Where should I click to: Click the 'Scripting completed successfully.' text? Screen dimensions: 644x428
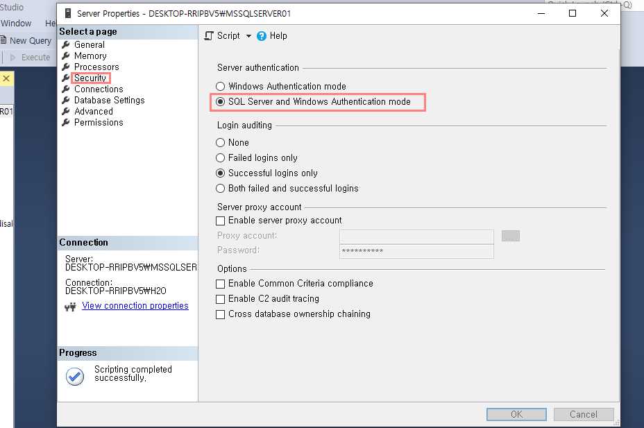pyautogui.click(x=133, y=373)
